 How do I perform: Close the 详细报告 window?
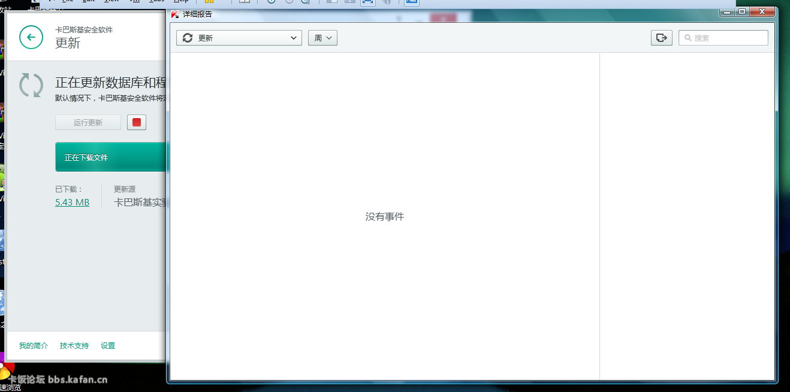click(x=762, y=11)
